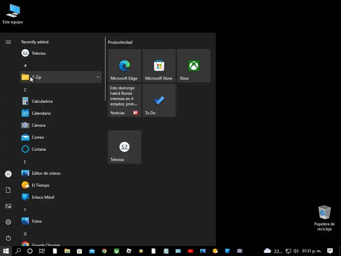Open the 7-Zip folder entry
The height and width of the screenshot is (256, 341).
coord(61,77)
